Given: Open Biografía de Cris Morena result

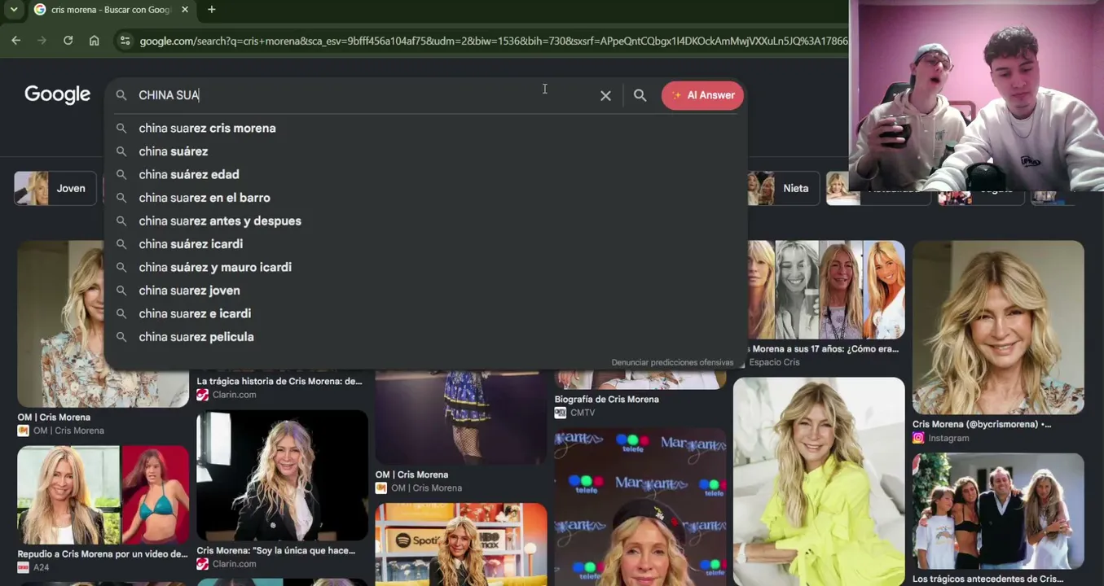Looking at the screenshot, I should point(607,400).
